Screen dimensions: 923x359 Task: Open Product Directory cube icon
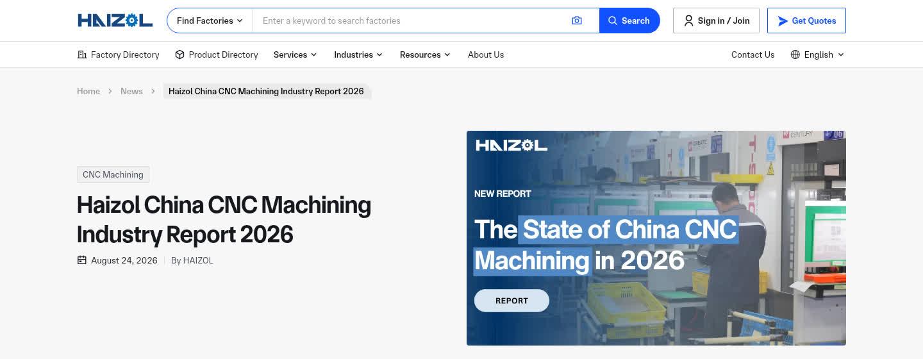(x=180, y=54)
